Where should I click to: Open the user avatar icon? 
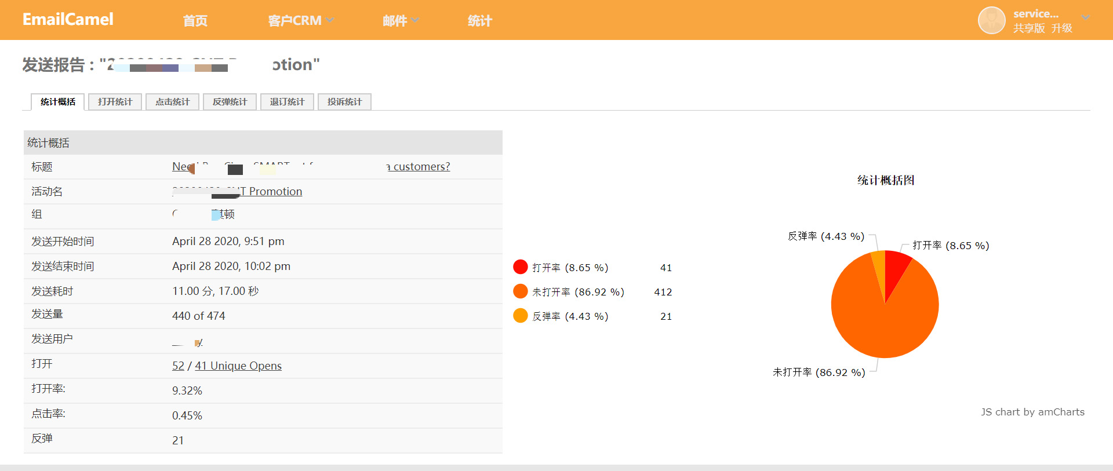pos(992,20)
